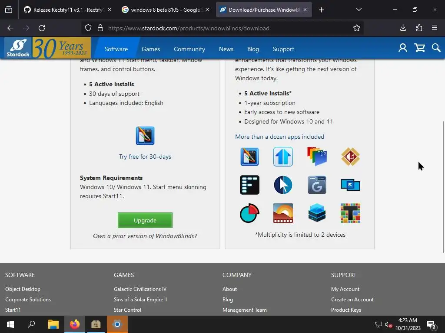
Task: Select the mosaic letter T app icon
Action: [351, 213]
